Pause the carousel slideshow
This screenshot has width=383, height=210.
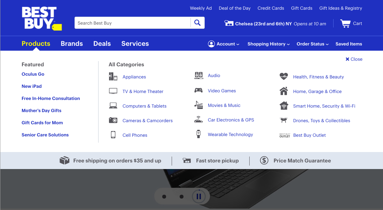pyautogui.click(x=199, y=196)
